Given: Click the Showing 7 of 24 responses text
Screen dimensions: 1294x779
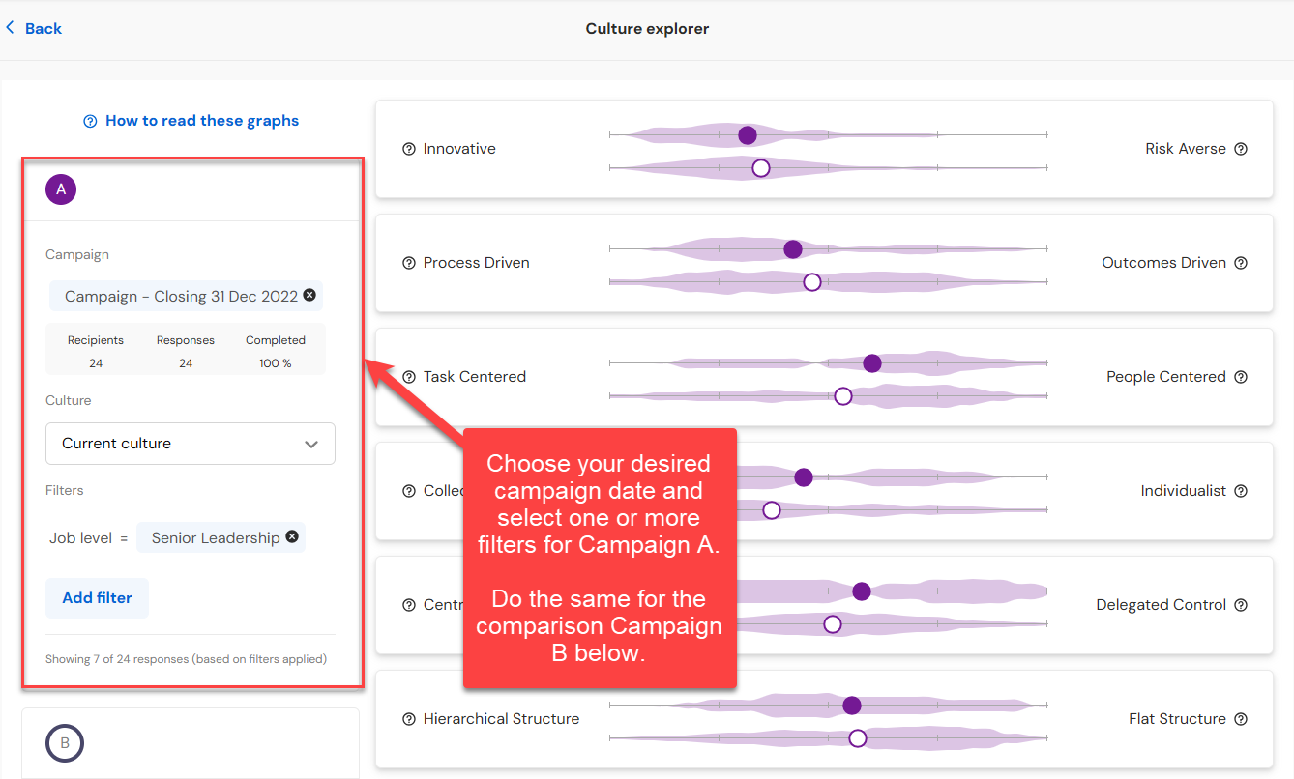Looking at the screenshot, I should coord(186,659).
